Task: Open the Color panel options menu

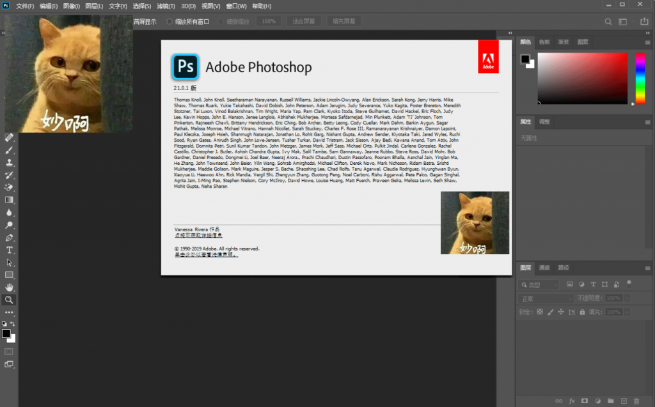Action: click(x=647, y=42)
